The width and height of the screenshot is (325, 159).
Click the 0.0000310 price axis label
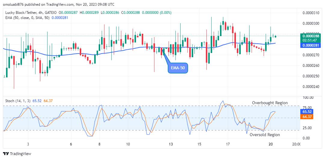311,13
